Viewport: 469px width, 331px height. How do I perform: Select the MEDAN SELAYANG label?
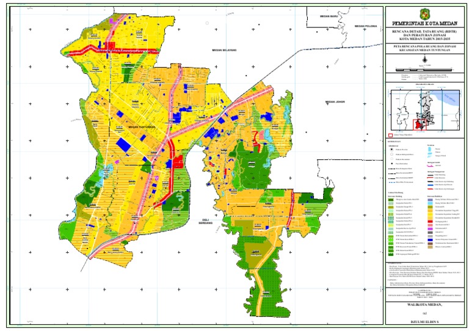click(x=224, y=50)
